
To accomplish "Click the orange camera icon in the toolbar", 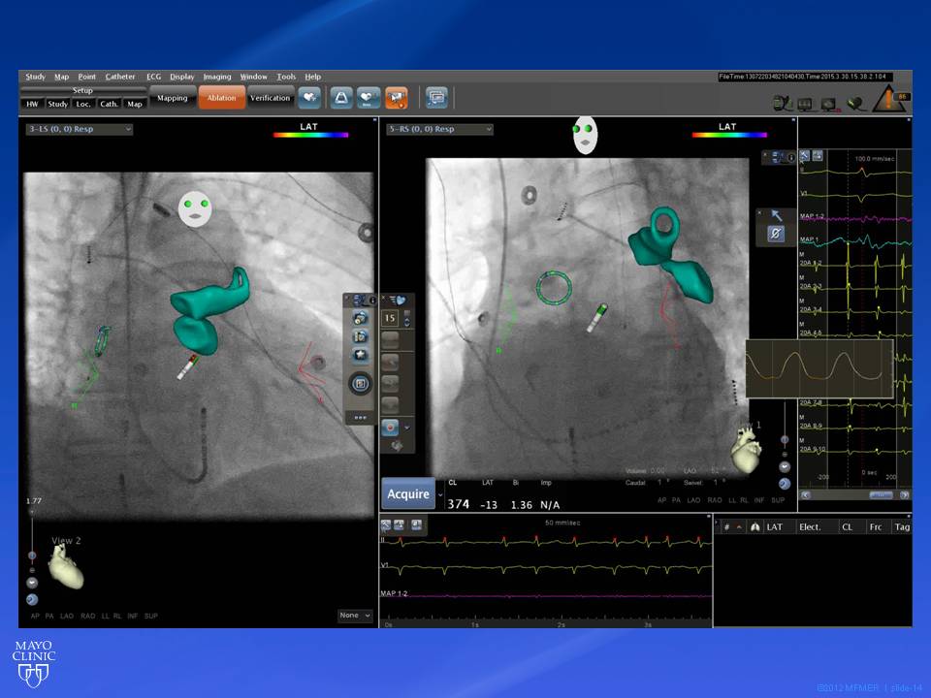I will point(396,97).
